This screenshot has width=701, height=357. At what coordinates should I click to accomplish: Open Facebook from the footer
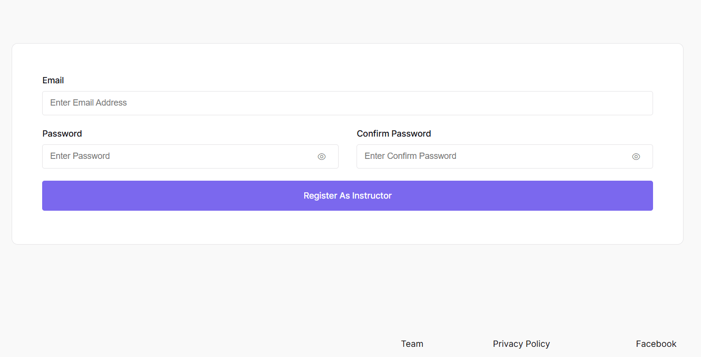point(656,343)
